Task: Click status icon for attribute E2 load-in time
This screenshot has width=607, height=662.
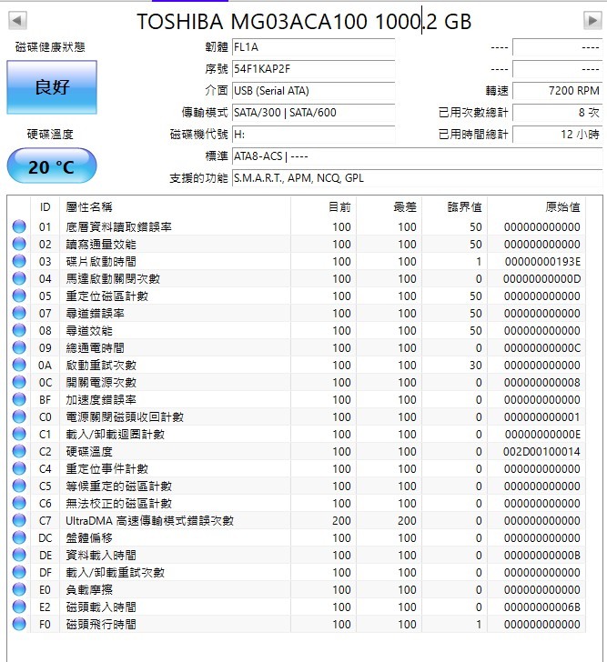Action: [19, 607]
